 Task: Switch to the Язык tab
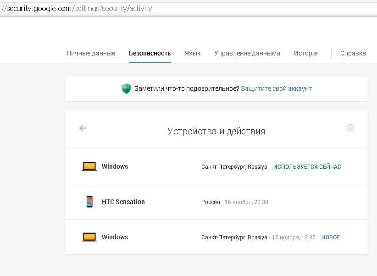[x=193, y=53]
